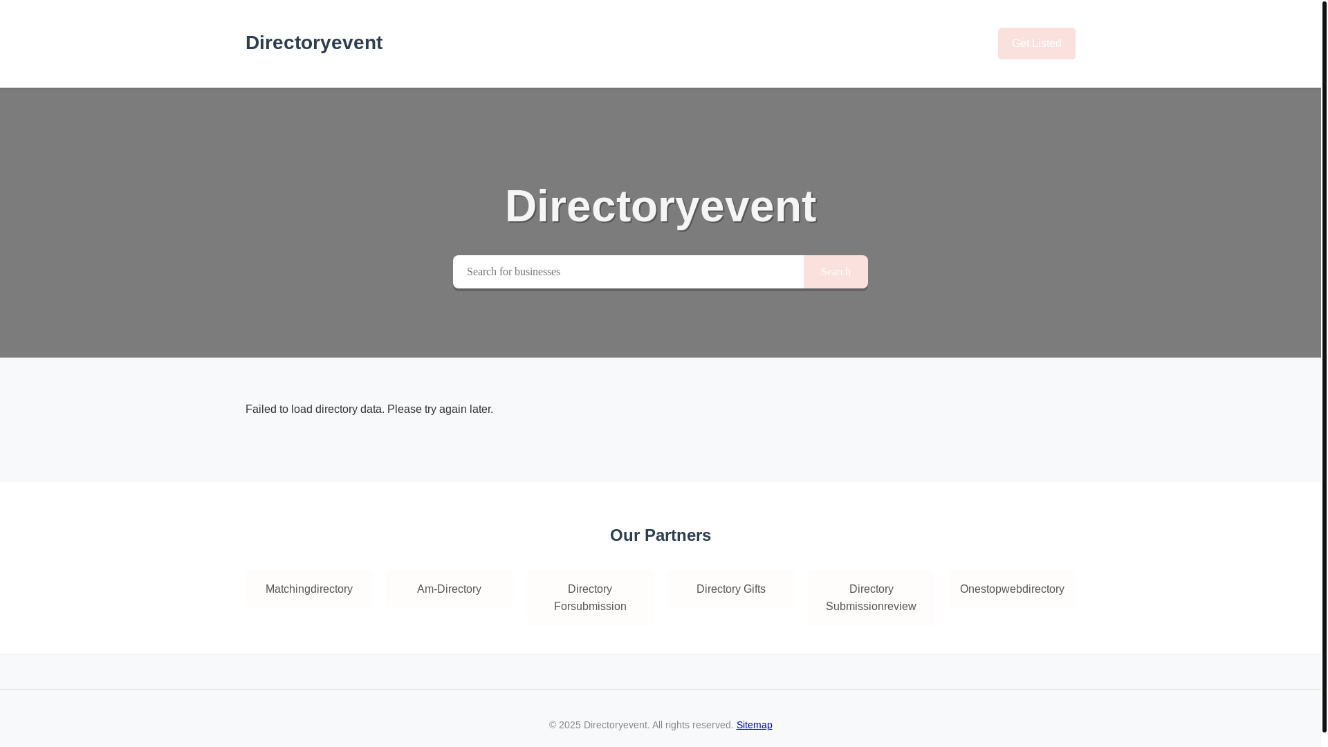Open the Sitemap footer link
The width and height of the screenshot is (1328, 747).
click(x=754, y=725)
